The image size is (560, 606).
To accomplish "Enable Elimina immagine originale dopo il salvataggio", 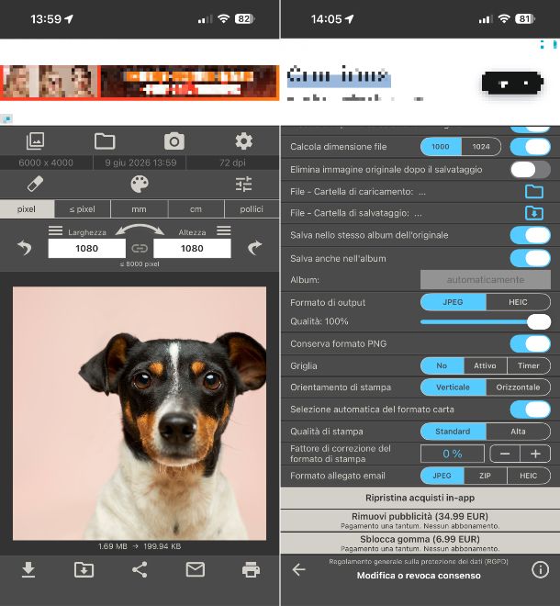I will (x=531, y=169).
